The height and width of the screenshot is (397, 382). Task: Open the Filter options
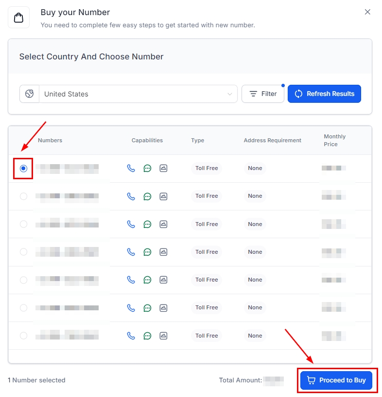pyautogui.click(x=262, y=94)
